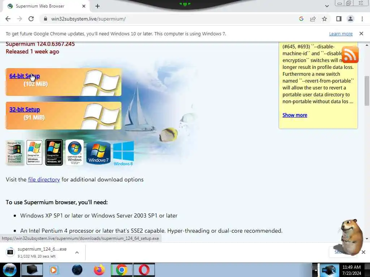Viewport: 370px width, 277px height.
Task: Click the Windows 8 logo badge
Action: (124, 153)
